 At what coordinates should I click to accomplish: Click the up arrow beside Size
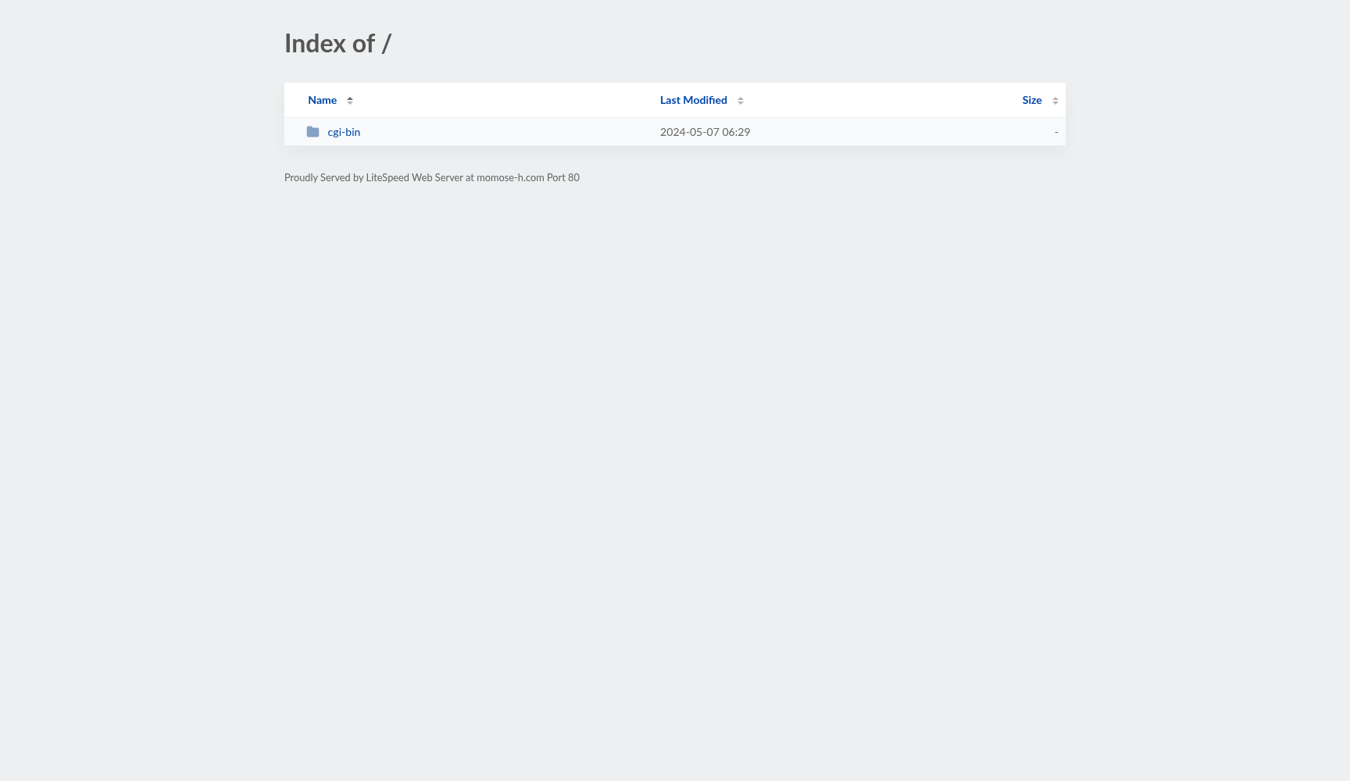coord(1055,98)
